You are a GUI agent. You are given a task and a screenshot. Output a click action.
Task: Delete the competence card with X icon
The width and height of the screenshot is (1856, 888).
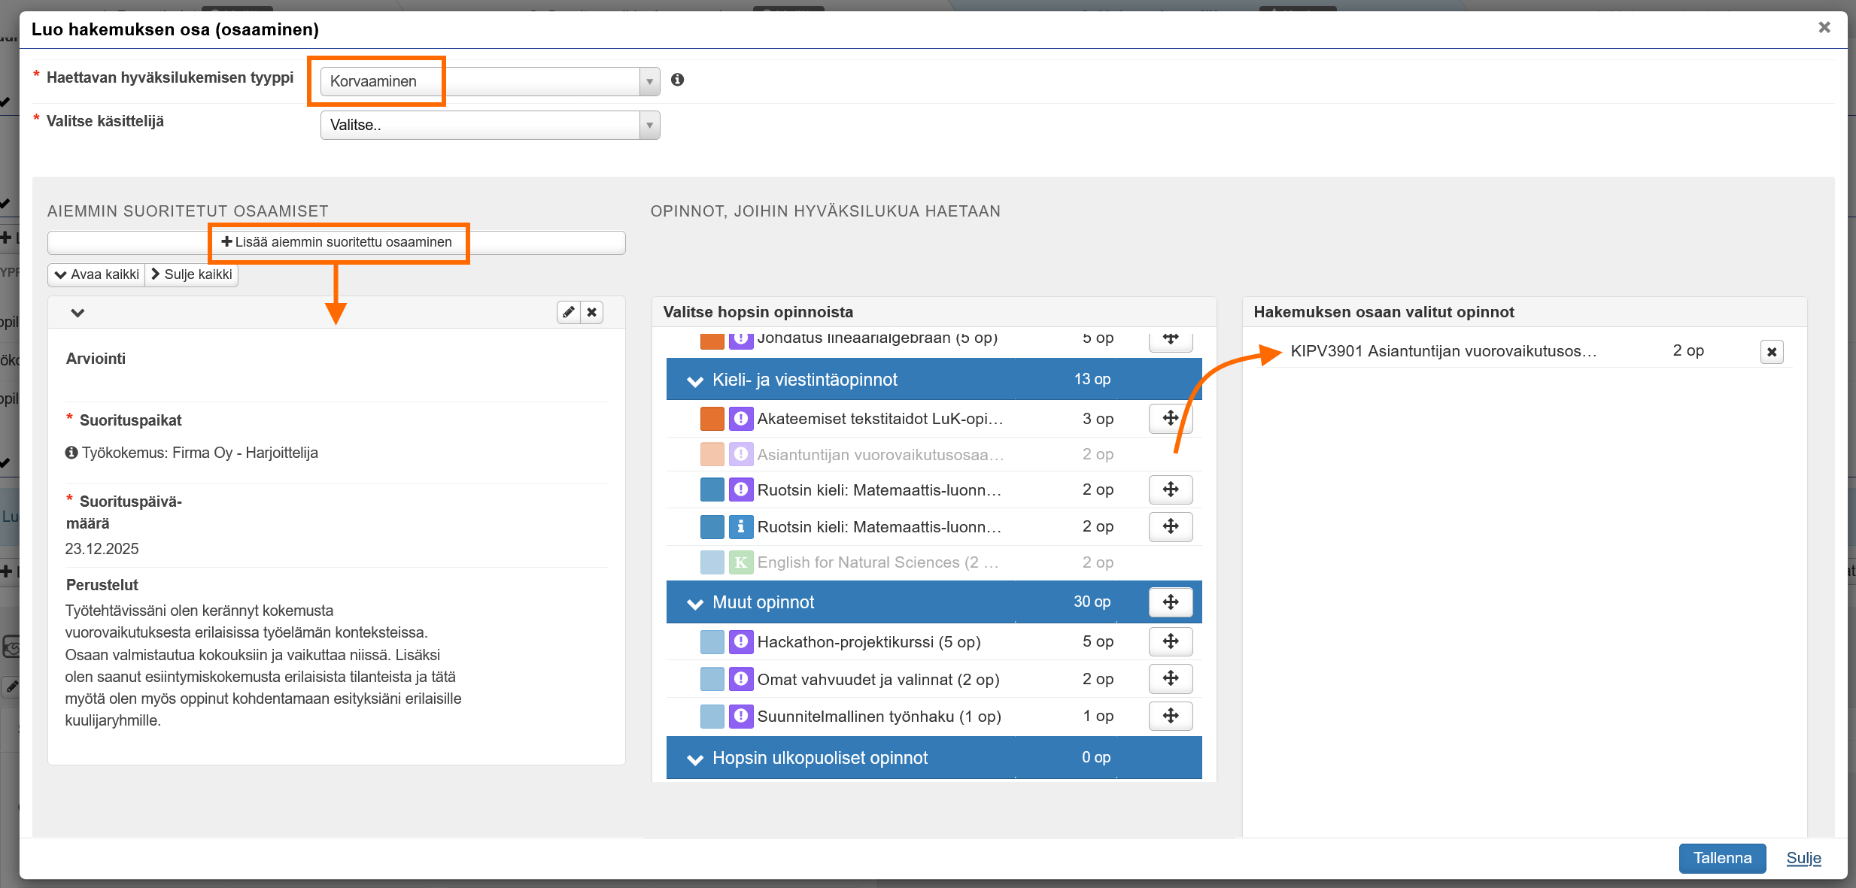[x=592, y=312]
